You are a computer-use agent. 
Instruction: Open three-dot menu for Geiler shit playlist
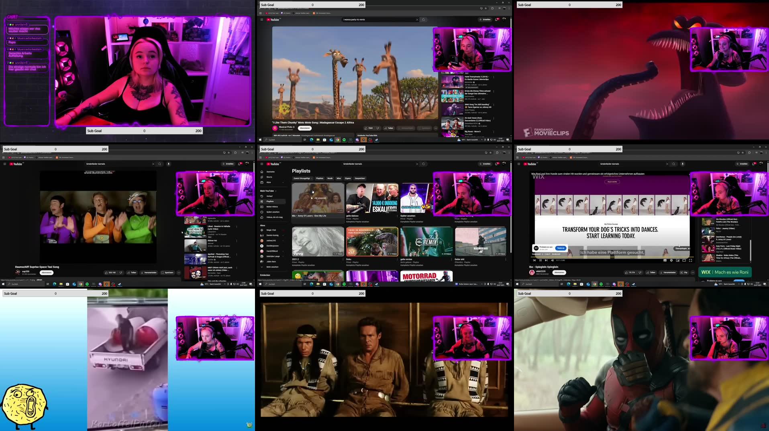506,260
